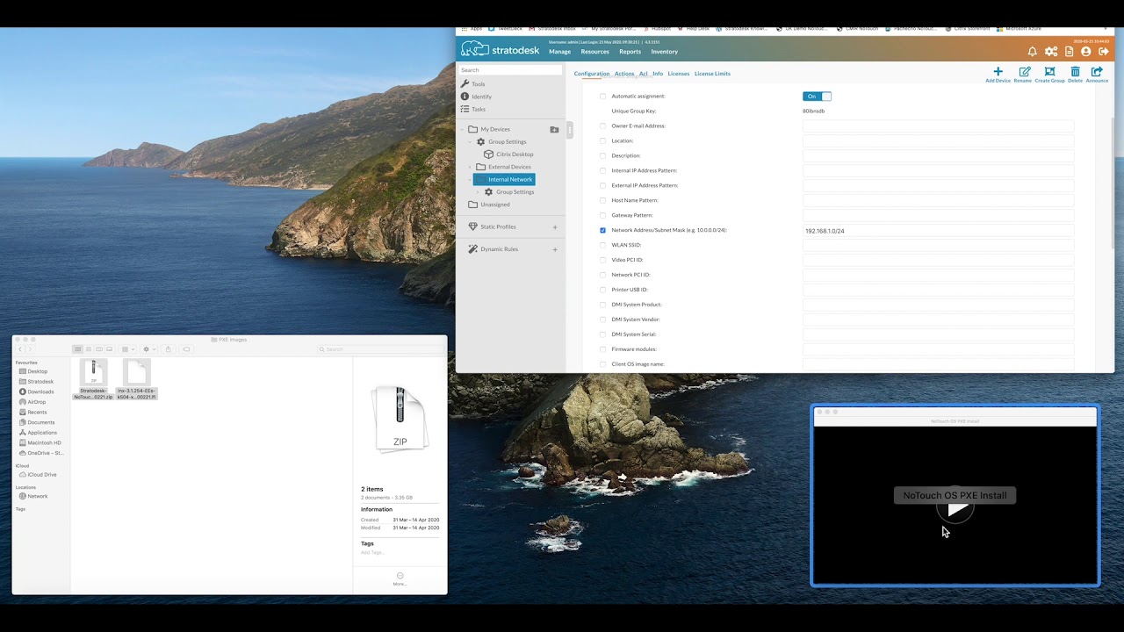Click the Rename pencil icon
The width and height of the screenshot is (1124, 632).
point(1024,71)
